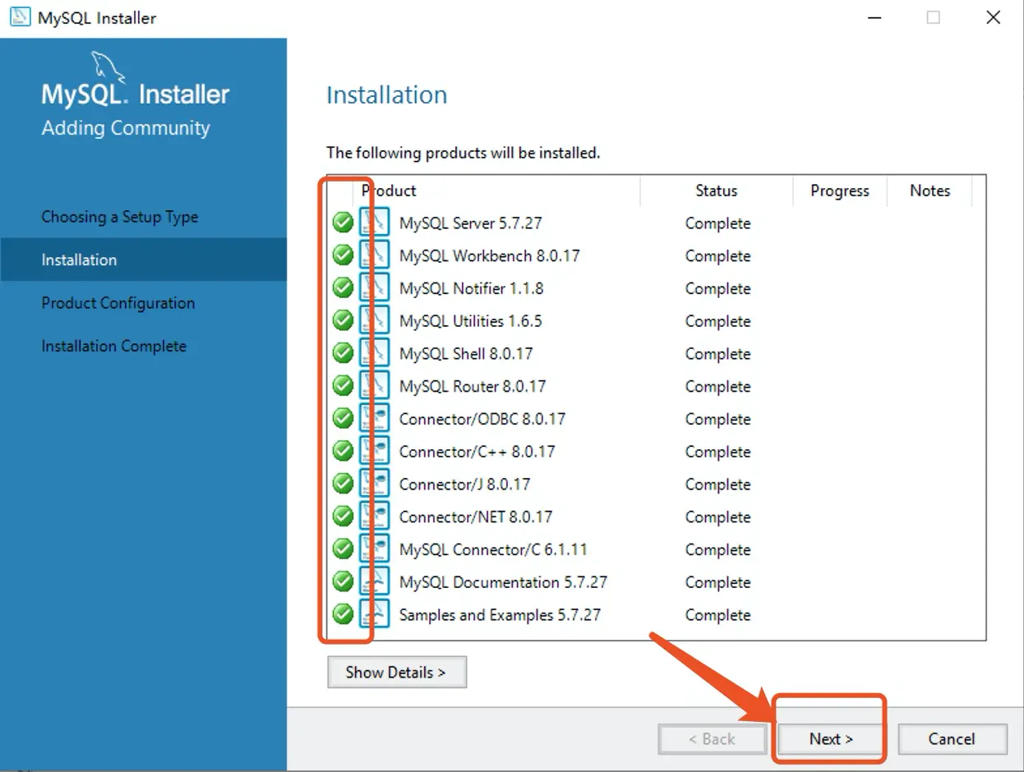Viewport: 1024px width, 772px height.
Task: Select the Samples and Examples 5.7.27 row text
Action: [x=500, y=614]
